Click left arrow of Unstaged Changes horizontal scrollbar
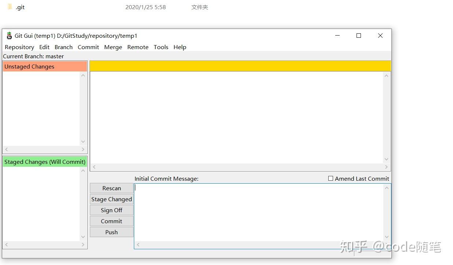 coord(6,149)
